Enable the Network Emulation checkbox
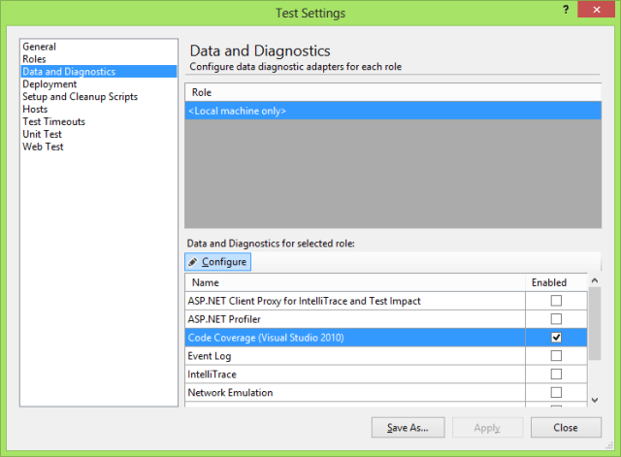Image resolution: width=621 pixels, height=457 pixels. coord(556,393)
